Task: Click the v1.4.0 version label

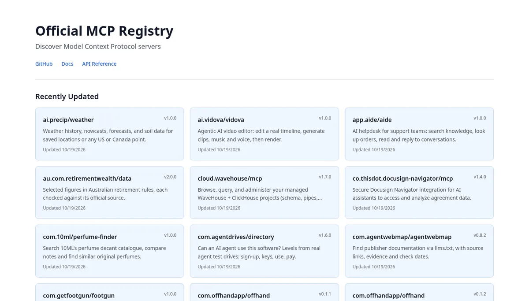Action: point(480,177)
